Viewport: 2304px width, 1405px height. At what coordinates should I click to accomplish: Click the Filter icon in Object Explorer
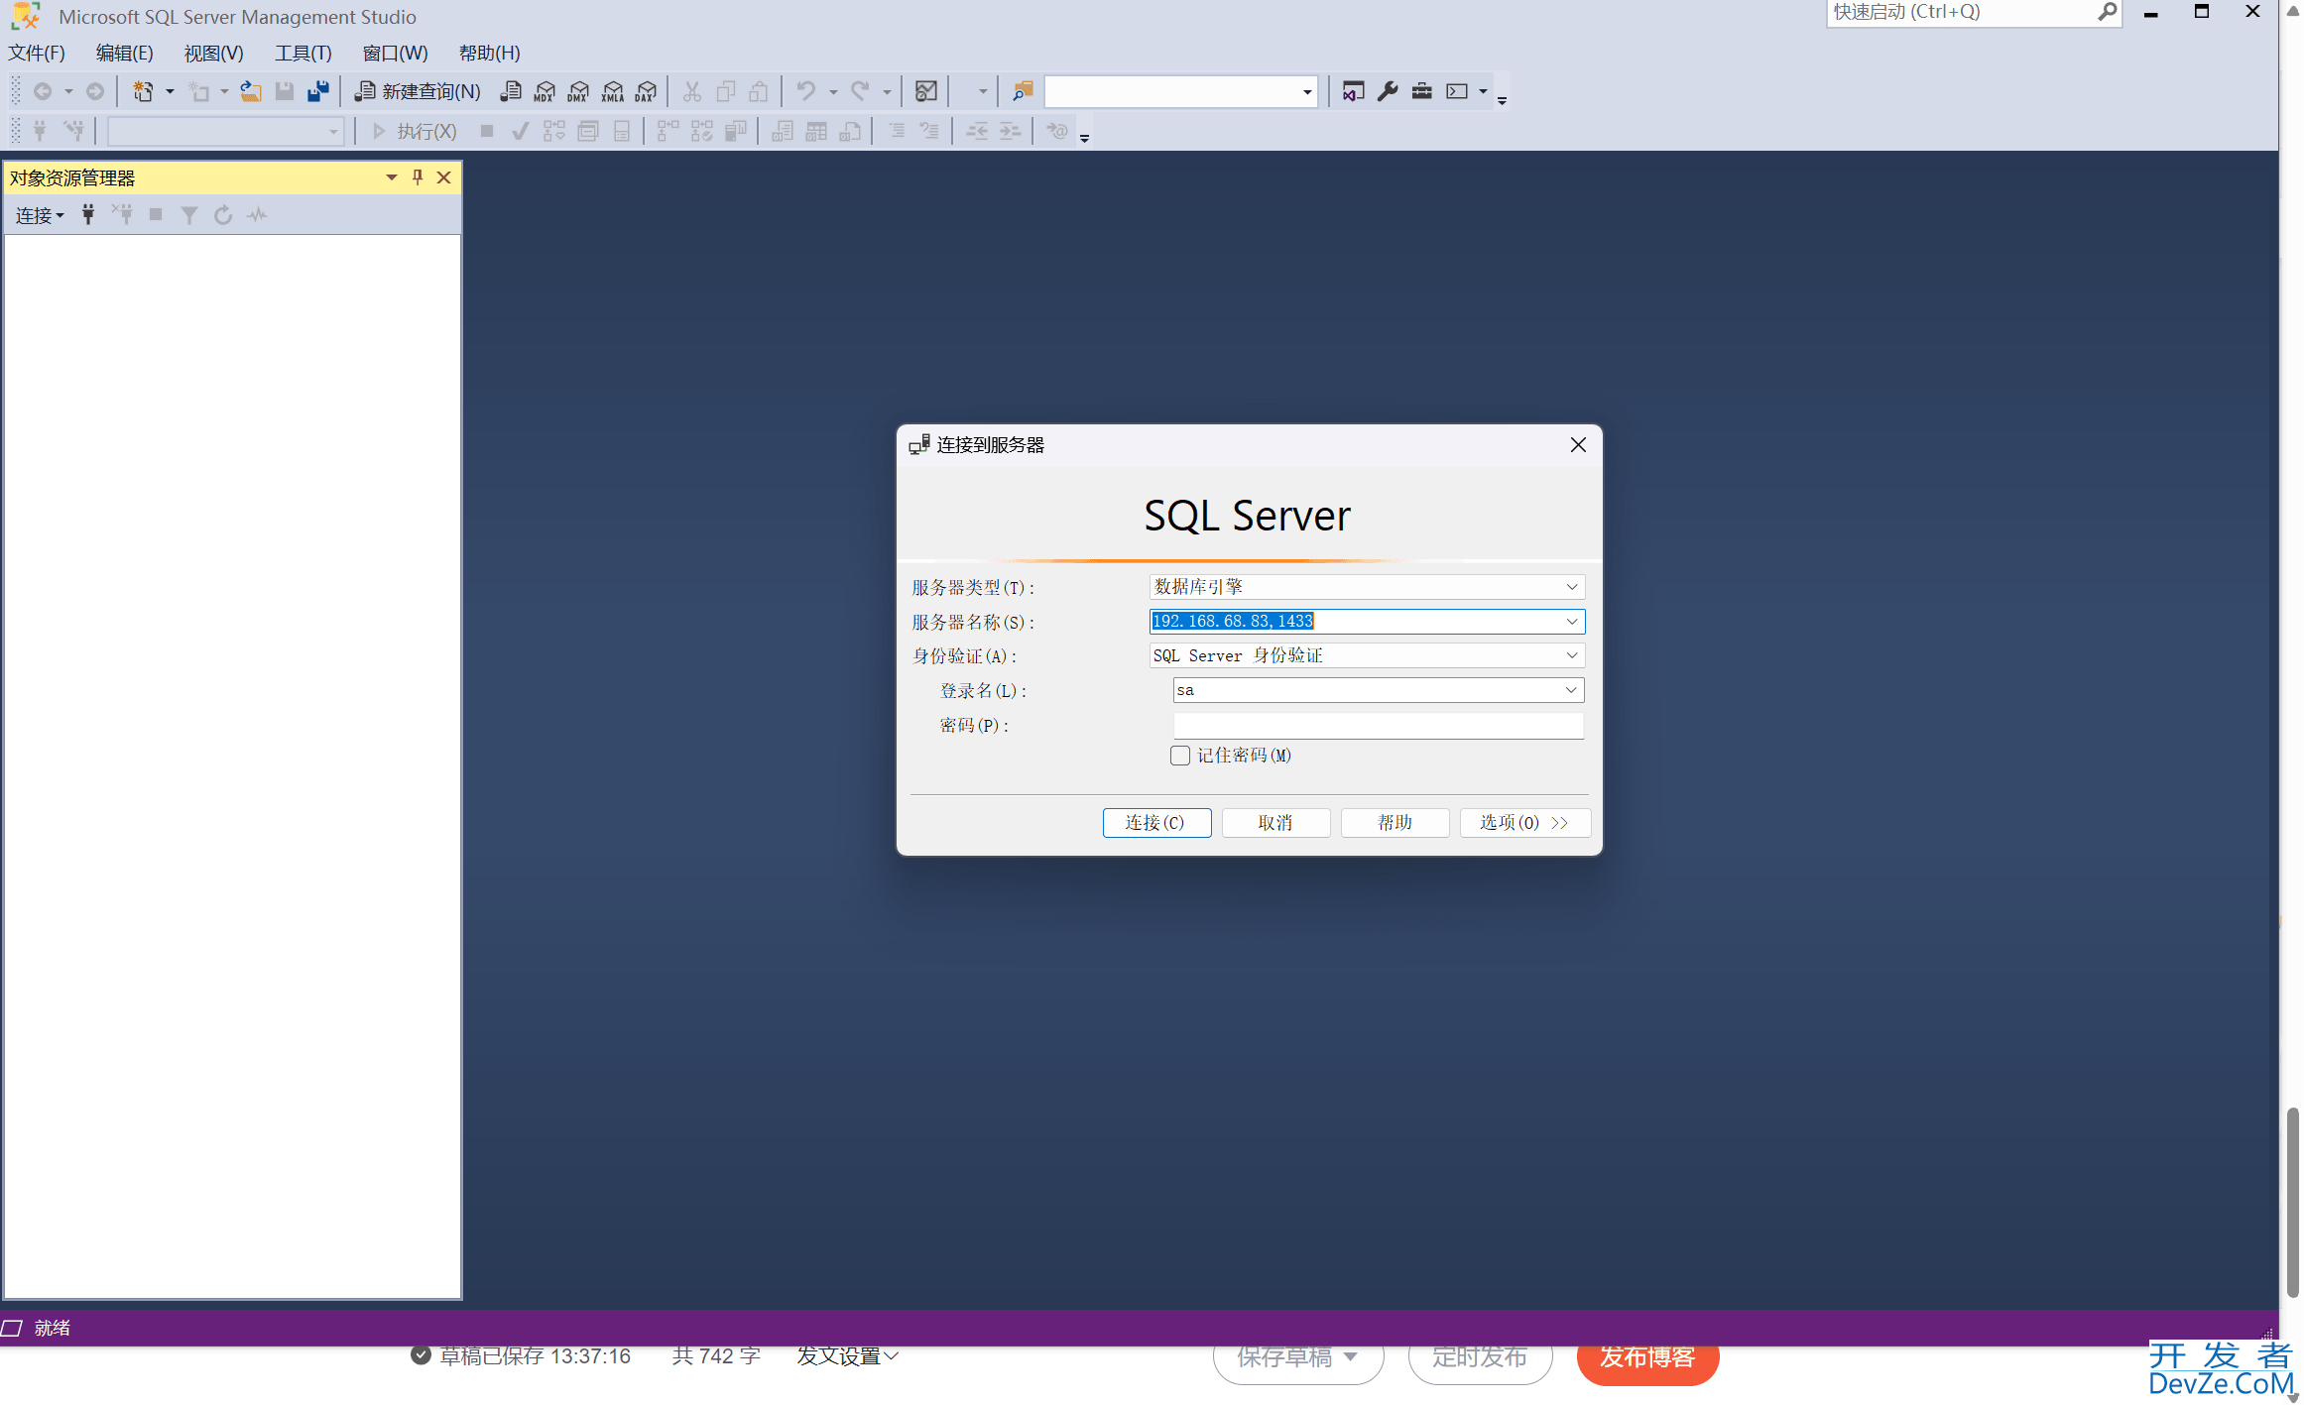click(189, 214)
